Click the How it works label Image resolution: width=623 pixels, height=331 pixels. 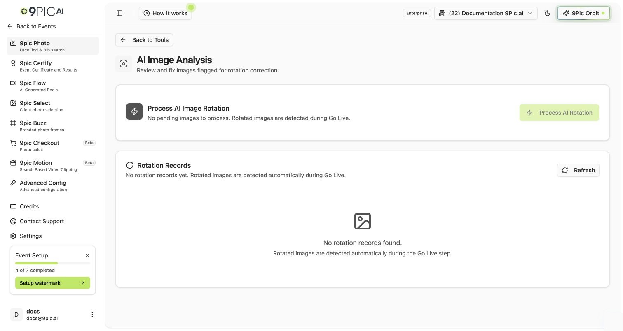170,13
